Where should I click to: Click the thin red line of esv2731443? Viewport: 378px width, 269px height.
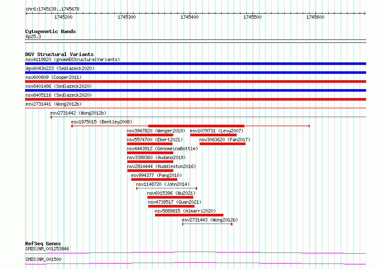click(x=207, y=224)
